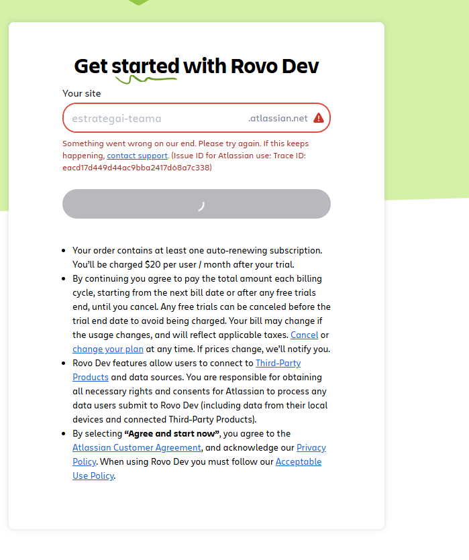Click the 'Your site' field label
469x560 pixels.
[82, 94]
